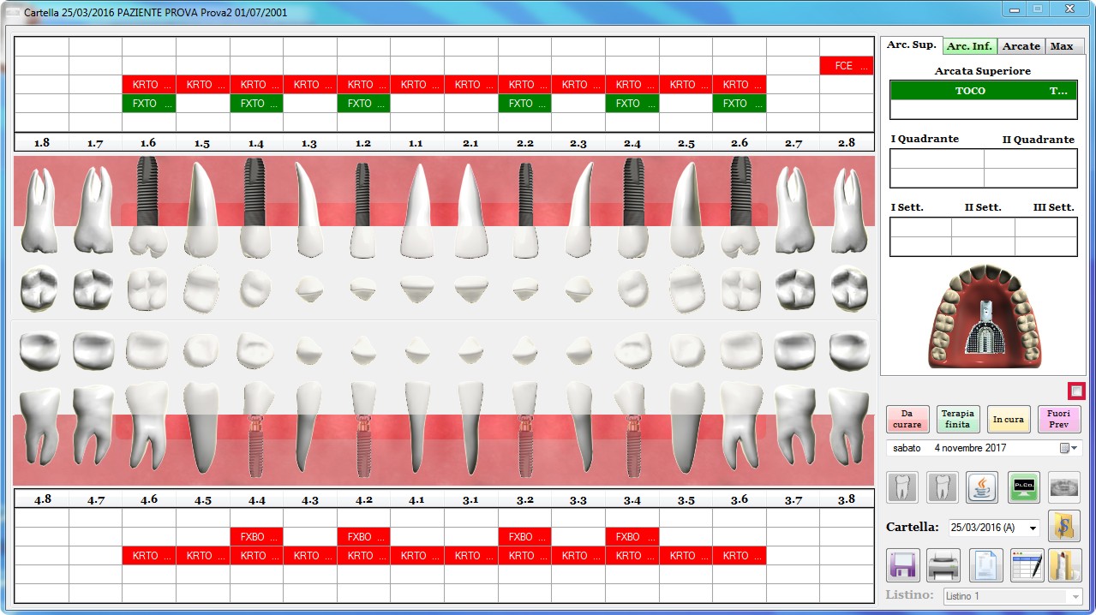Click the printer icon

click(x=943, y=565)
